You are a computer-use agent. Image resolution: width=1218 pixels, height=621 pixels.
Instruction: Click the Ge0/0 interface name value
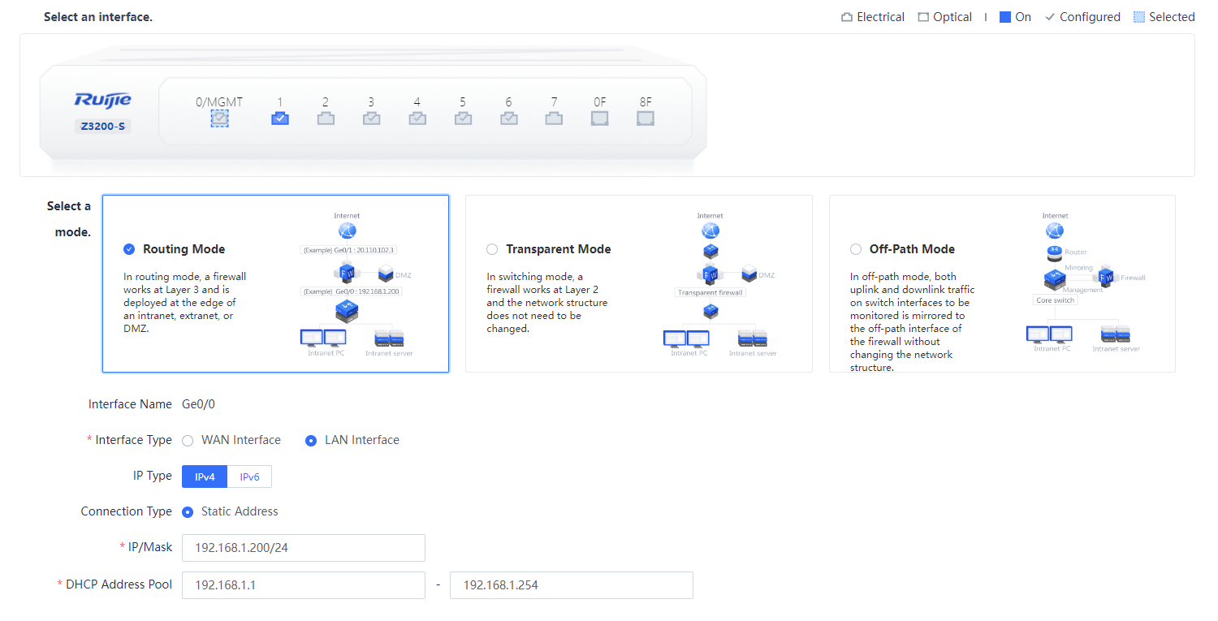click(x=198, y=404)
